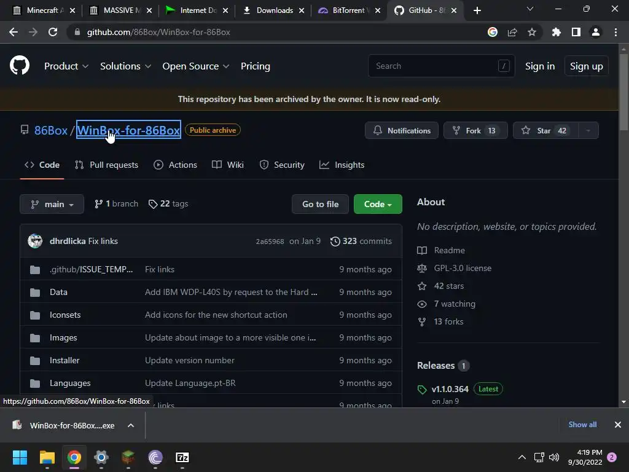The width and height of the screenshot is (629, 472).
Task: Reload the GitHub page
Action: (x=53, y=32)
